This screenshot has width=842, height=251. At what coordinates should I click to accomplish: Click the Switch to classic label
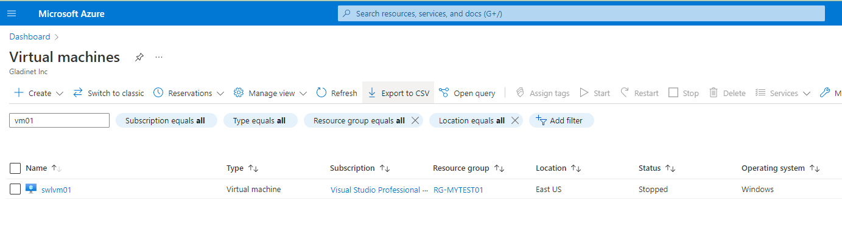[x=116, y=93]
